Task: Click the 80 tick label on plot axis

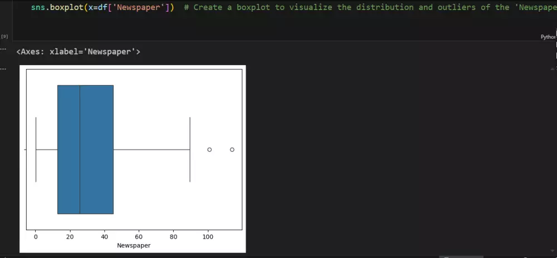Action: [173, 237]
